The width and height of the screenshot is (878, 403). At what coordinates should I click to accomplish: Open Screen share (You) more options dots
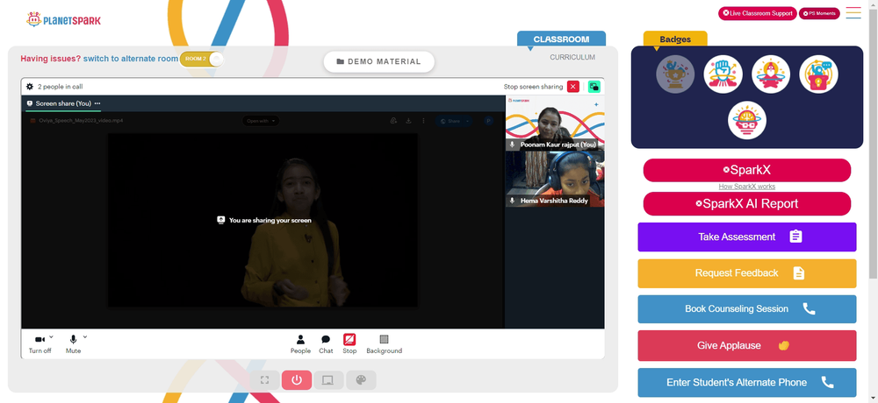(x=97, y=103)
